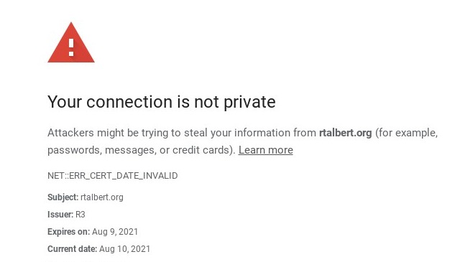
Task: Click the 'Your connection is not private' heading
Action: 162,102
